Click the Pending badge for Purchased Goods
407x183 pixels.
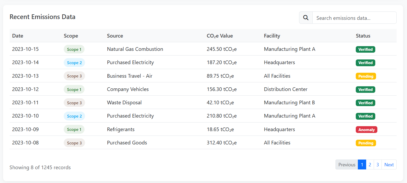tap(366, 143)
